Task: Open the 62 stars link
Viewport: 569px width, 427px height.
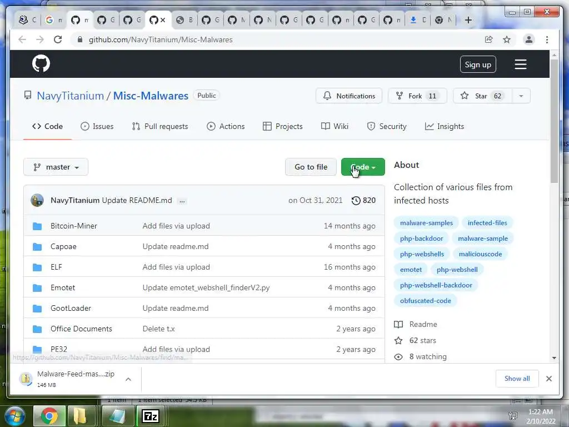Action: coord(416,341)
